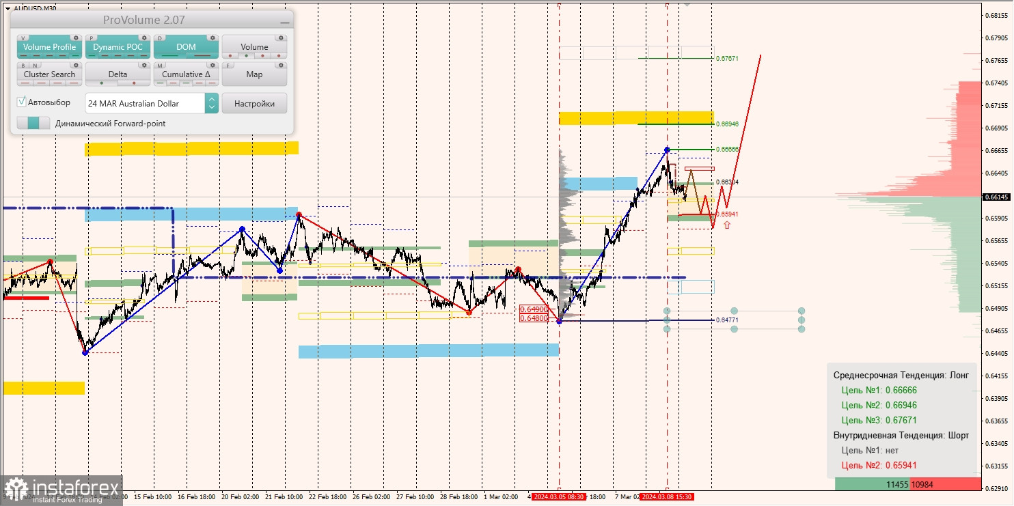Click the 0.66946 target level label

(x=727, y=124)
